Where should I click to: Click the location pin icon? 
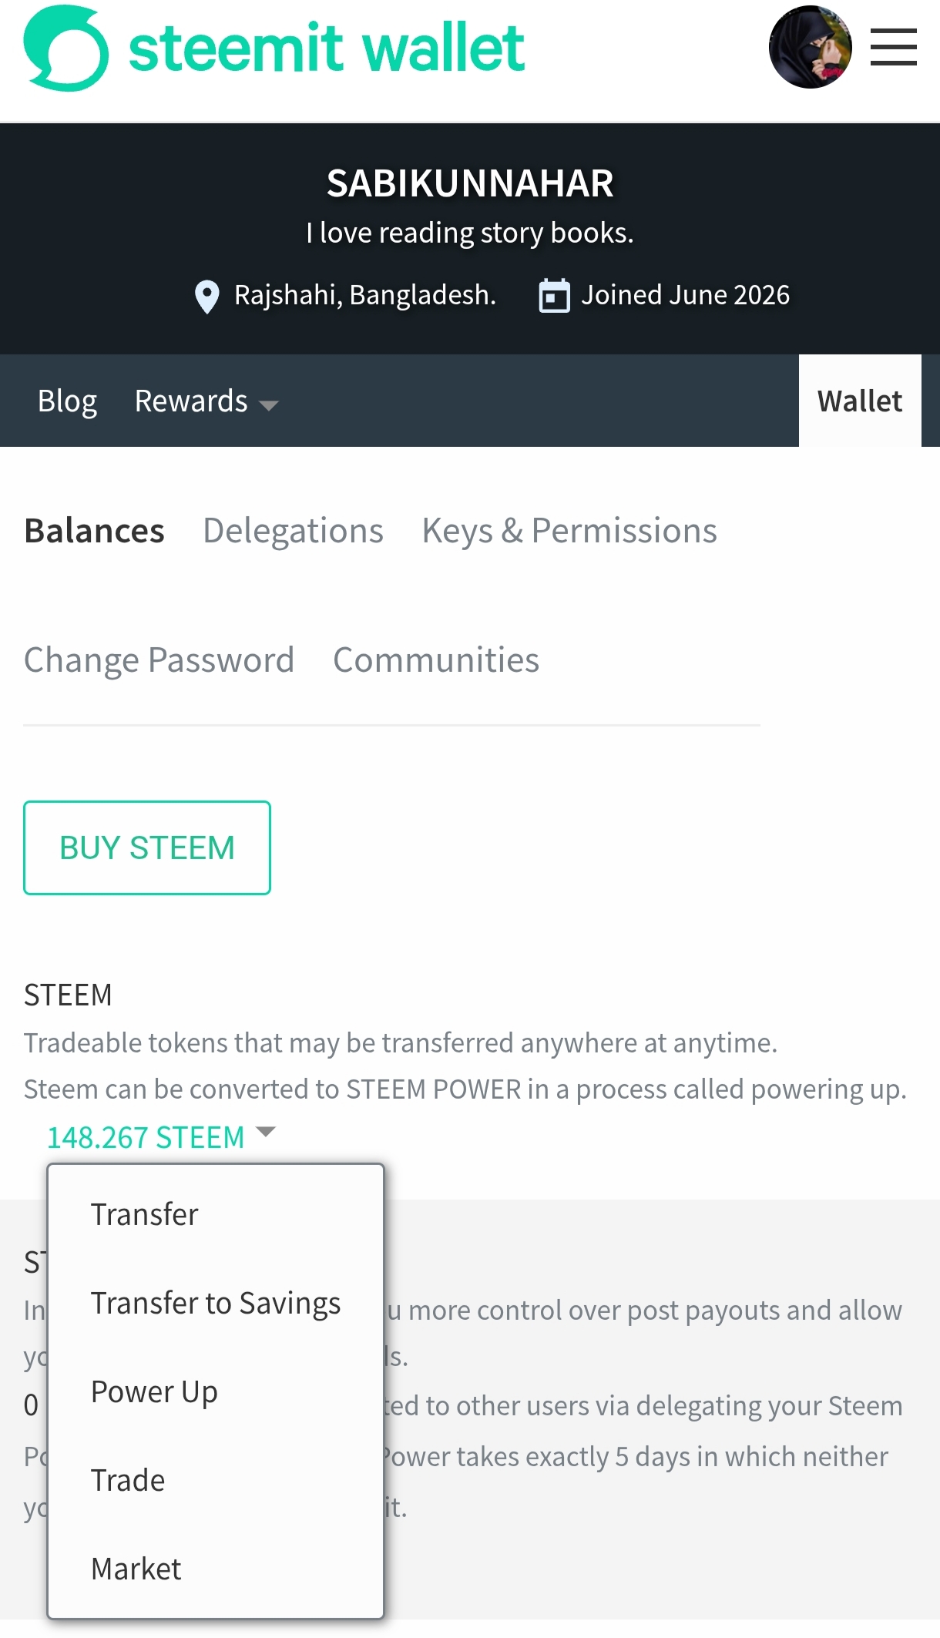[206, 297]
